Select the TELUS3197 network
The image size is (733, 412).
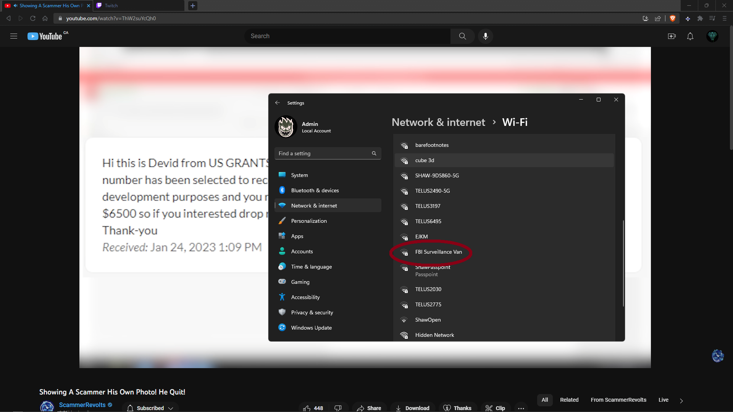tap(504, 206)
